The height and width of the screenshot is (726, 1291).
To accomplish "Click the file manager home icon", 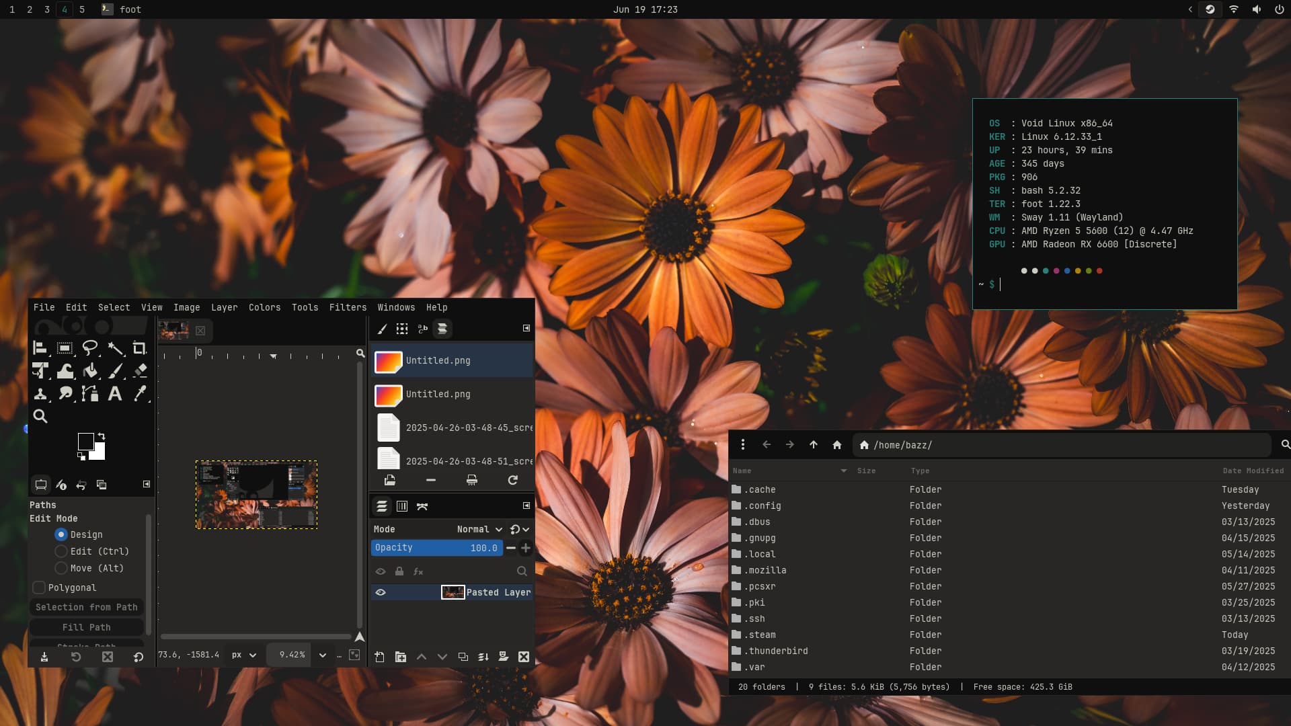I will 836,445.
